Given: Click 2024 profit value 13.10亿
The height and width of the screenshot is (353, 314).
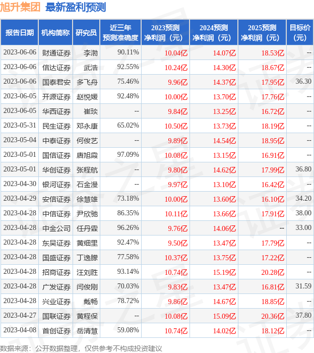Looking at the screenshot, I should point(224,185).
